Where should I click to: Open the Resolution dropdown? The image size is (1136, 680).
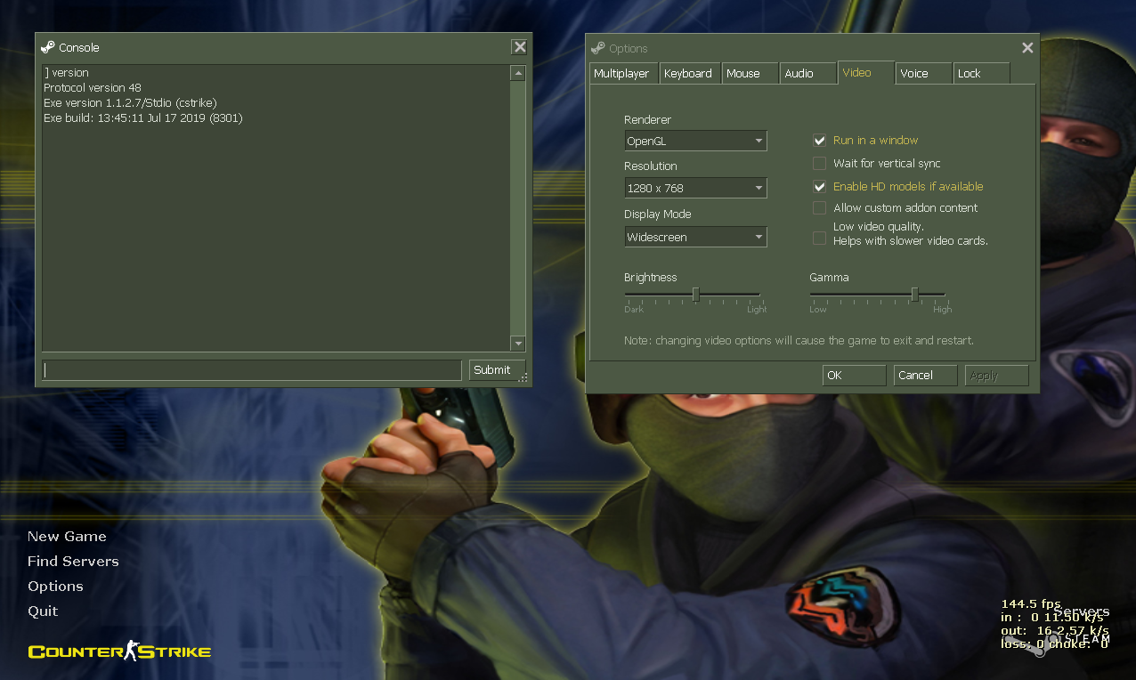(x=695, y=188)
